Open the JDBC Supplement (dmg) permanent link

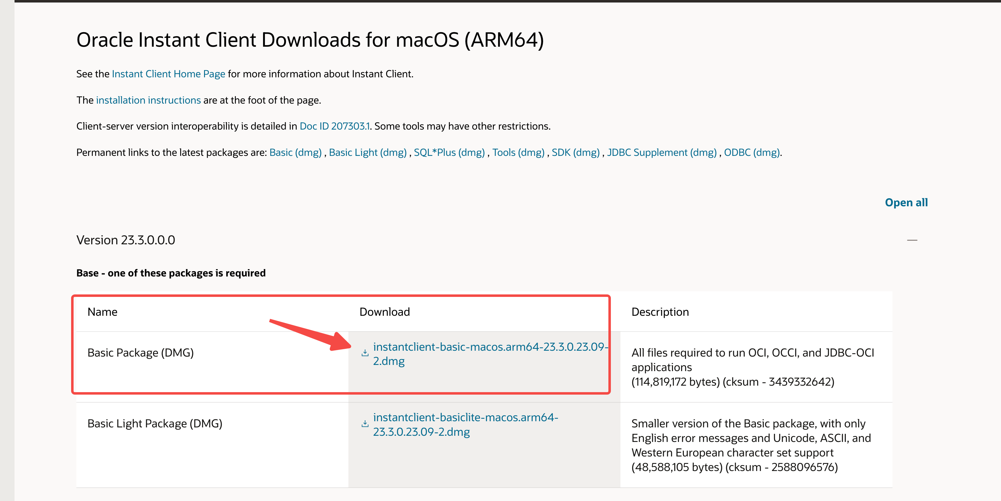click(x=662, y=152)
